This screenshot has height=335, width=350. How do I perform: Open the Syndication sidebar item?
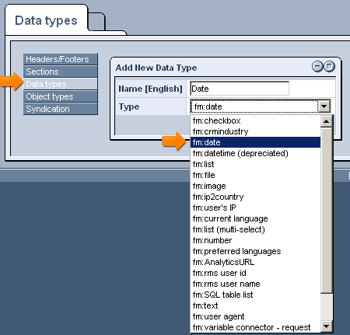[x=61, y=109]
